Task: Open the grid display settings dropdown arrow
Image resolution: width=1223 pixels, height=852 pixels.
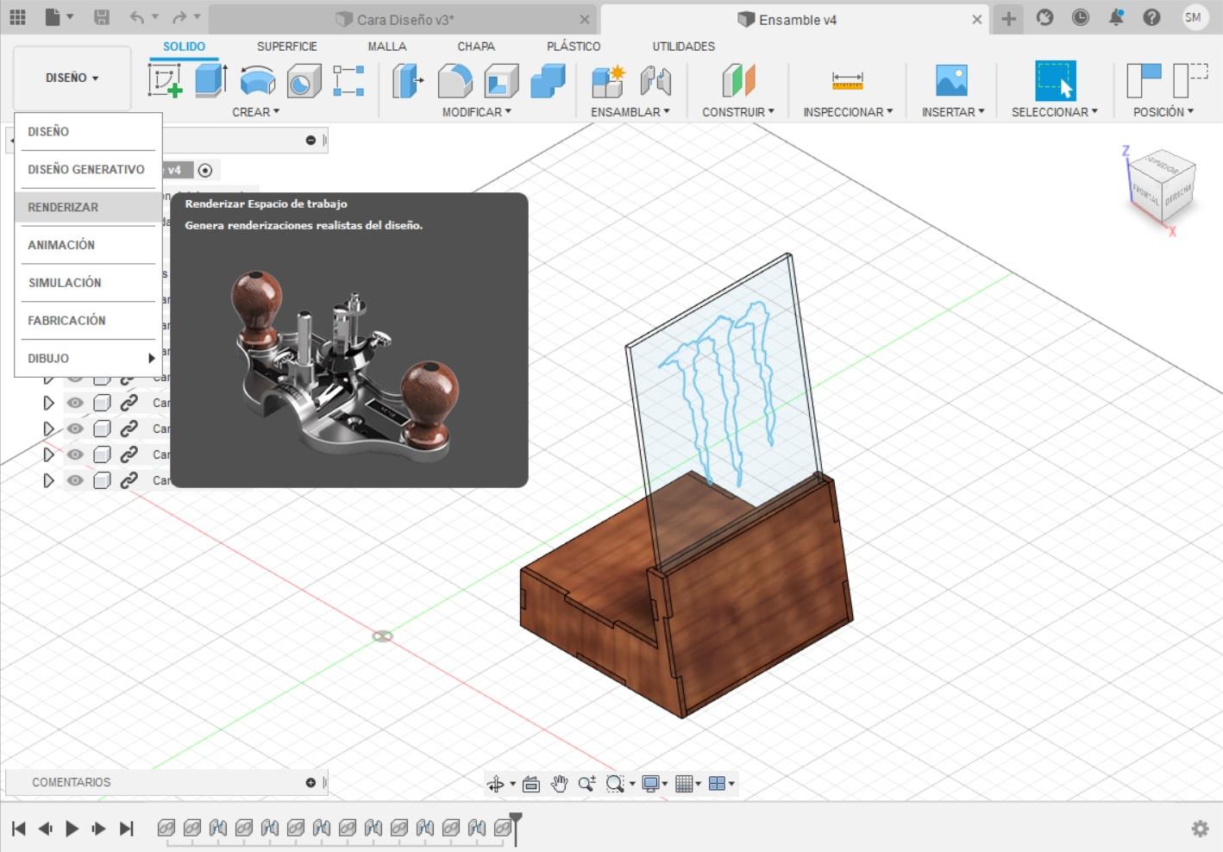Action: click(x=698, y=784)
